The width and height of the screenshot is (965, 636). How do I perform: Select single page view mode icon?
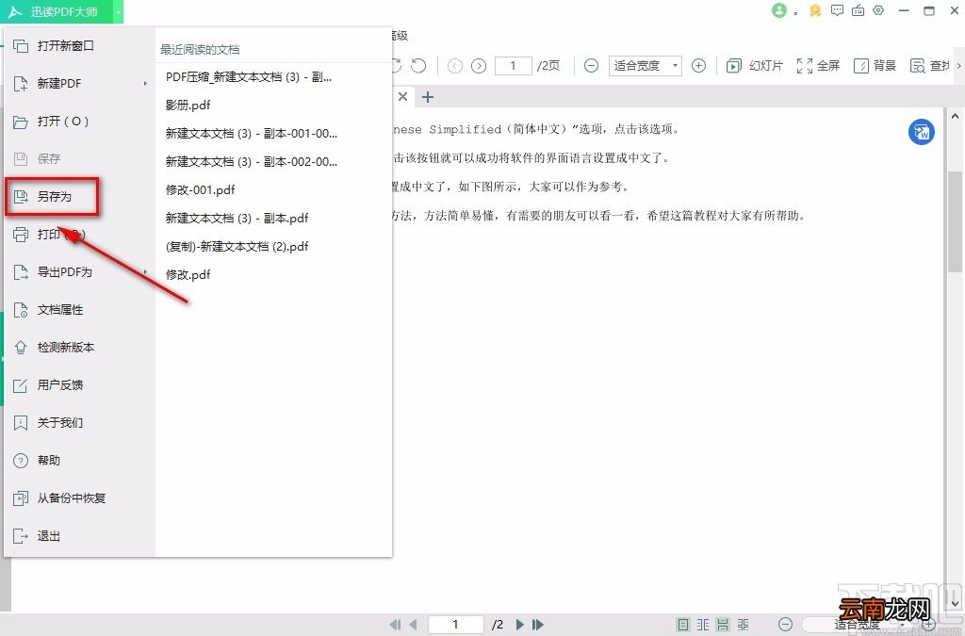(683, 625)
